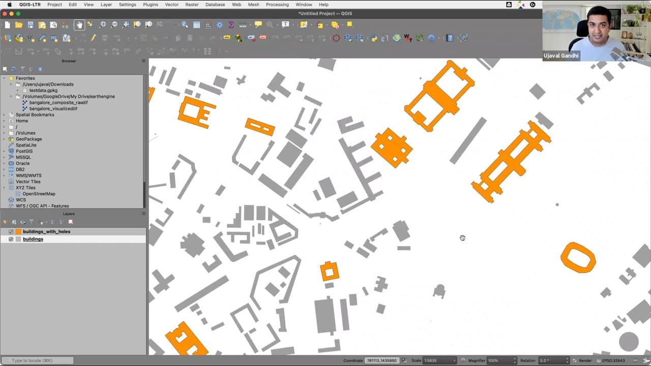Click the yellow label abc icon

click(x=227, y=38)
